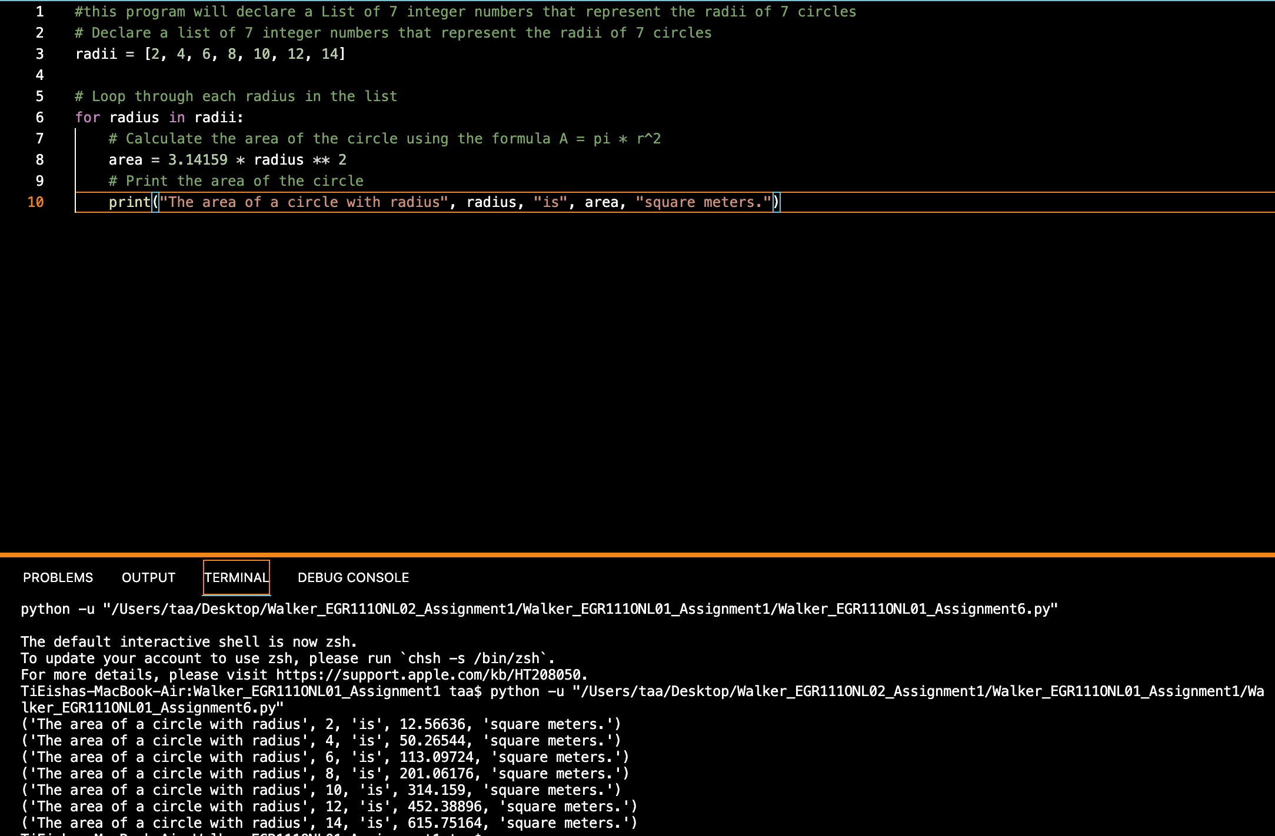
Task: Switch to the PROBLEMS tab
Action: pos(58,577)
